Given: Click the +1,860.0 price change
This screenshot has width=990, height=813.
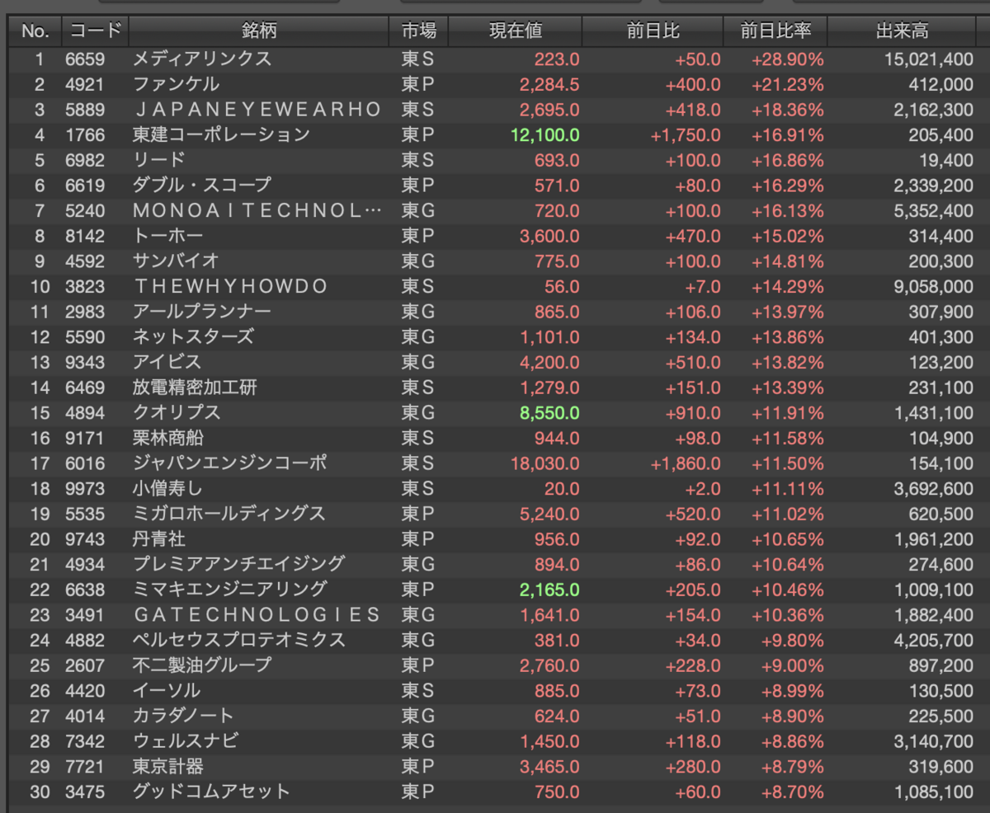Looking at the screenshot, I should point(685,463).
